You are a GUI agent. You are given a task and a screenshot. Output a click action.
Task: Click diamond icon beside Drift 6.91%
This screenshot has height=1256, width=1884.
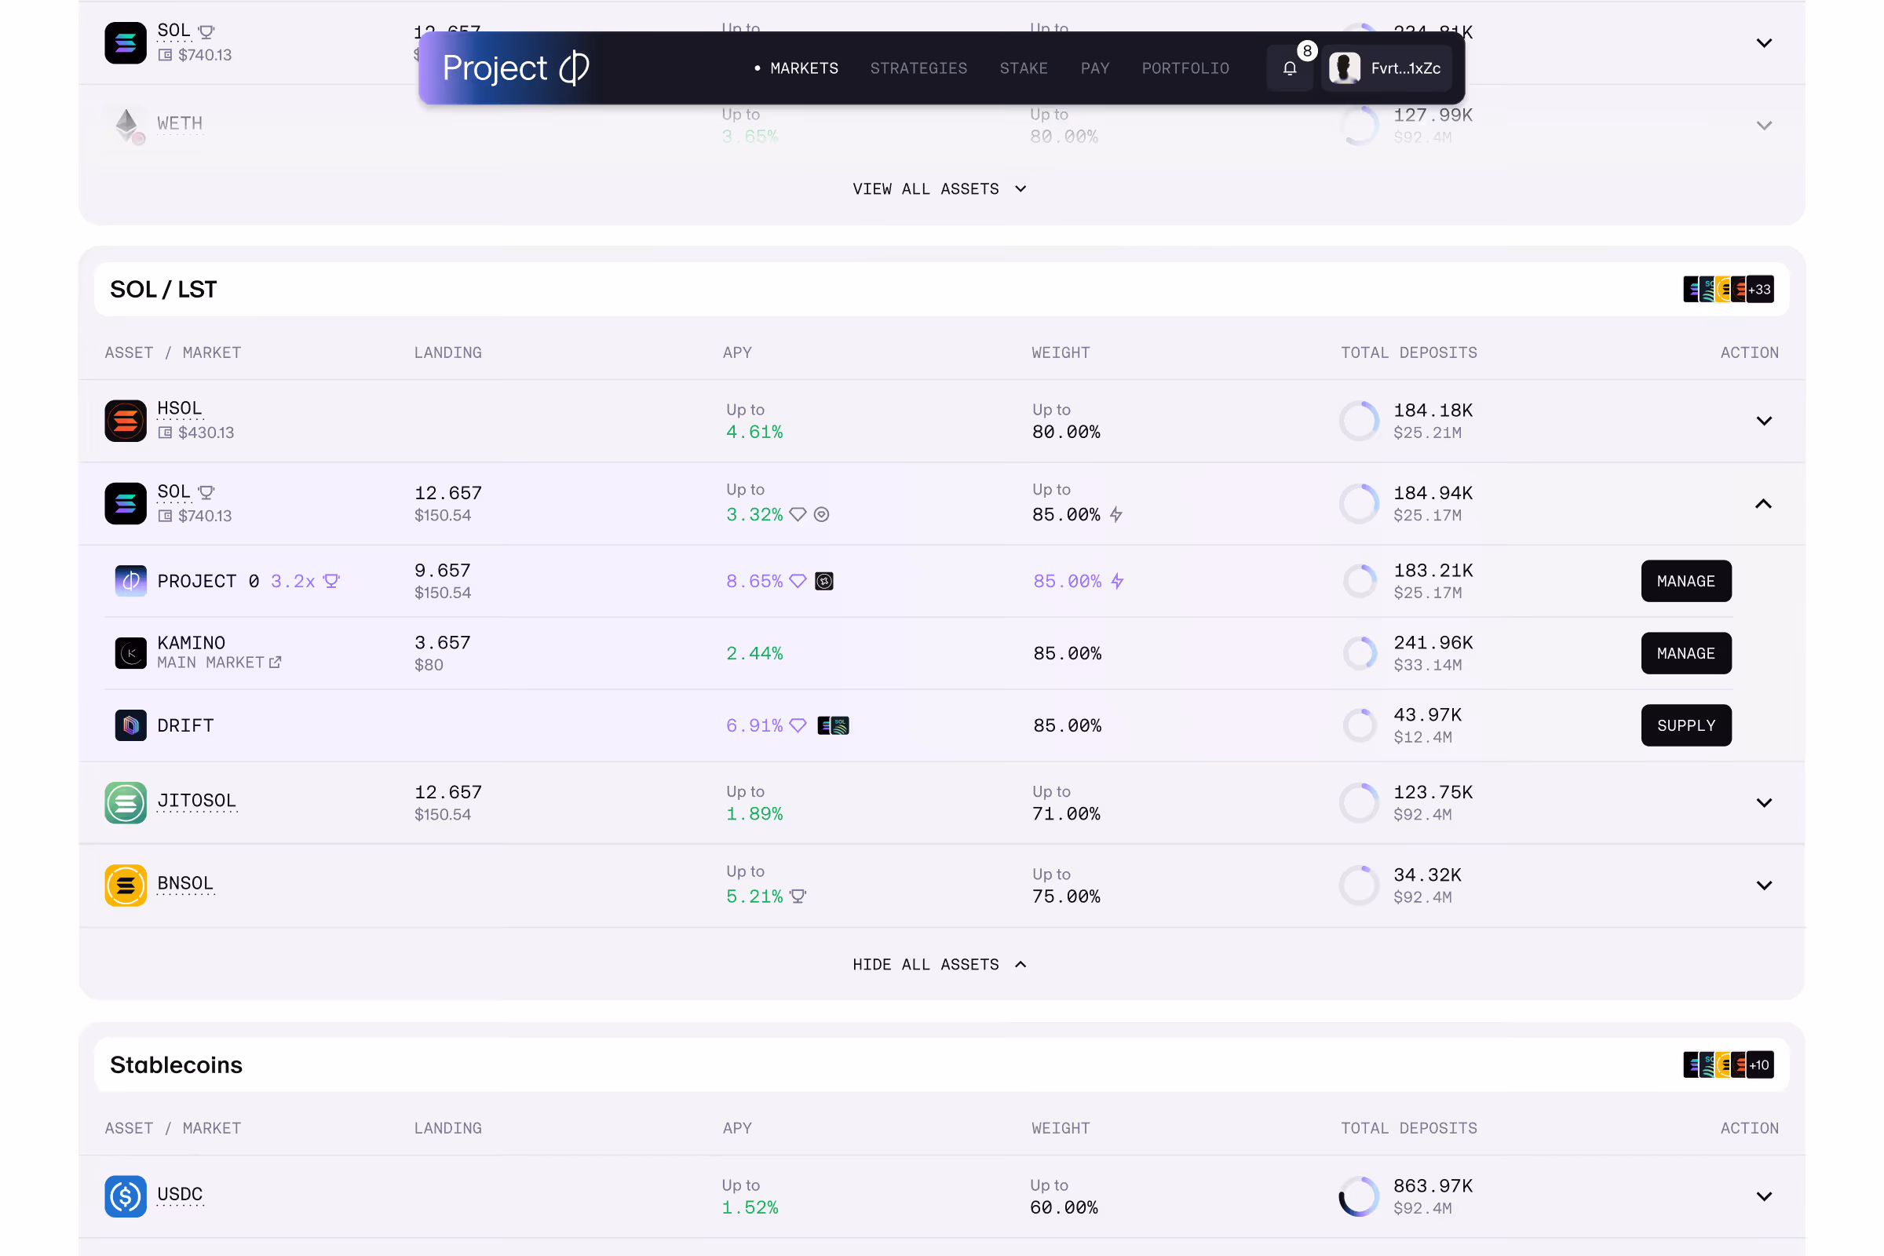(798, 725)
